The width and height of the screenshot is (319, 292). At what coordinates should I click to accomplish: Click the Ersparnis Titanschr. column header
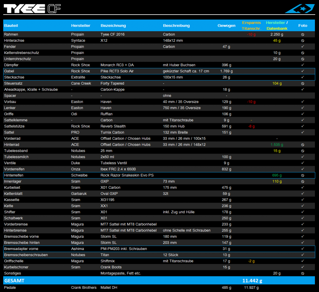(252, 26)
